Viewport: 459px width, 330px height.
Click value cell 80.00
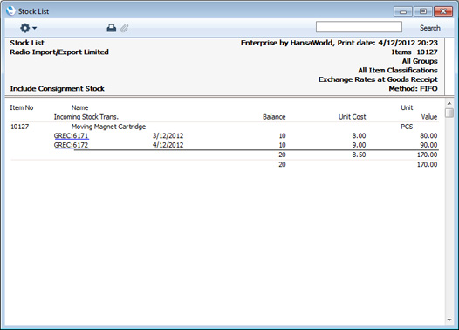(x=428, y=135)
